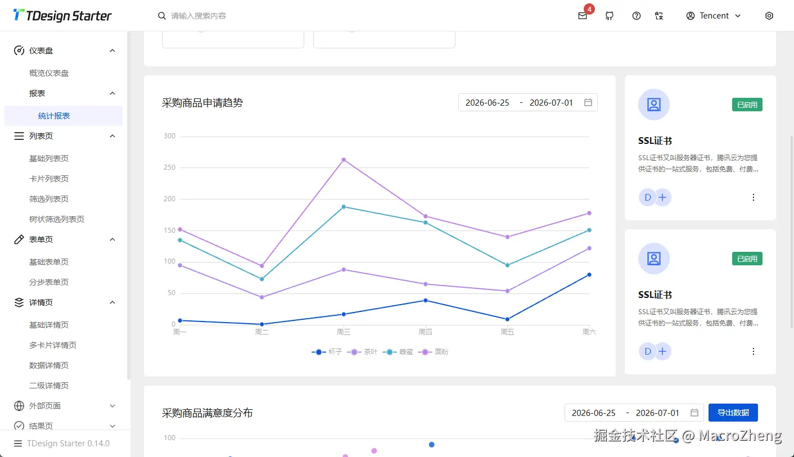Click 已启用 tag on upper SSL证书 card
The width and height of the screenshot is (794, 457).
747,105
